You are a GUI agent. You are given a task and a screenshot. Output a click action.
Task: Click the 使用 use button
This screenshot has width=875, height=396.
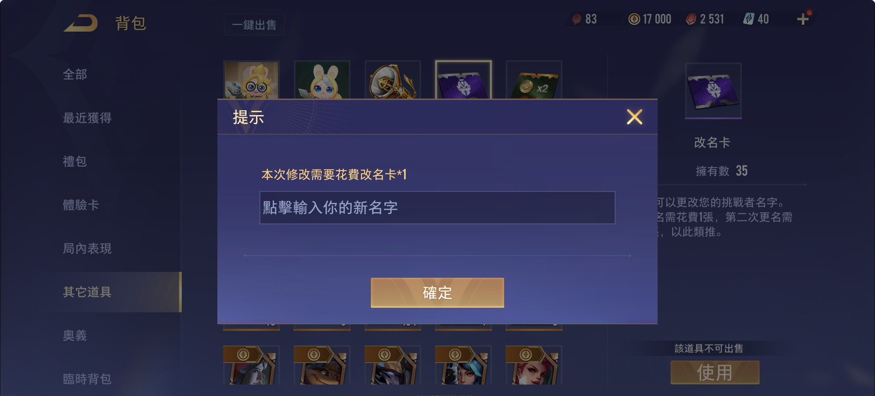(715, 372)
